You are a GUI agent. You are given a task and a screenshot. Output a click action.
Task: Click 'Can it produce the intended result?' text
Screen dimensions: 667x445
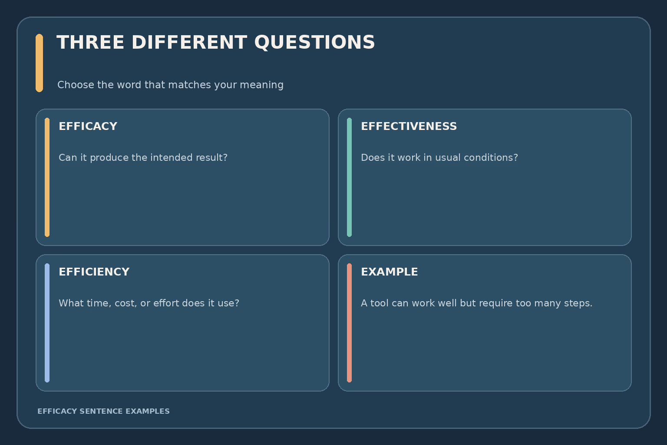[143, 158]
